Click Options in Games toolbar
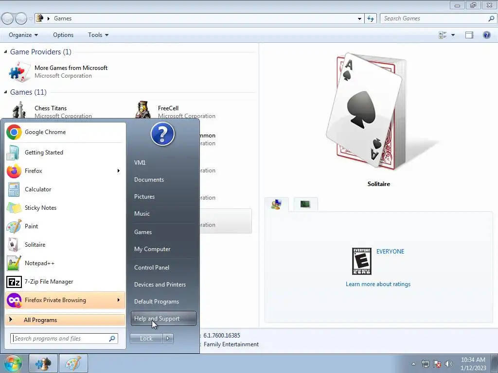Viewport: 498px width, 373px height. pos(63,35)
